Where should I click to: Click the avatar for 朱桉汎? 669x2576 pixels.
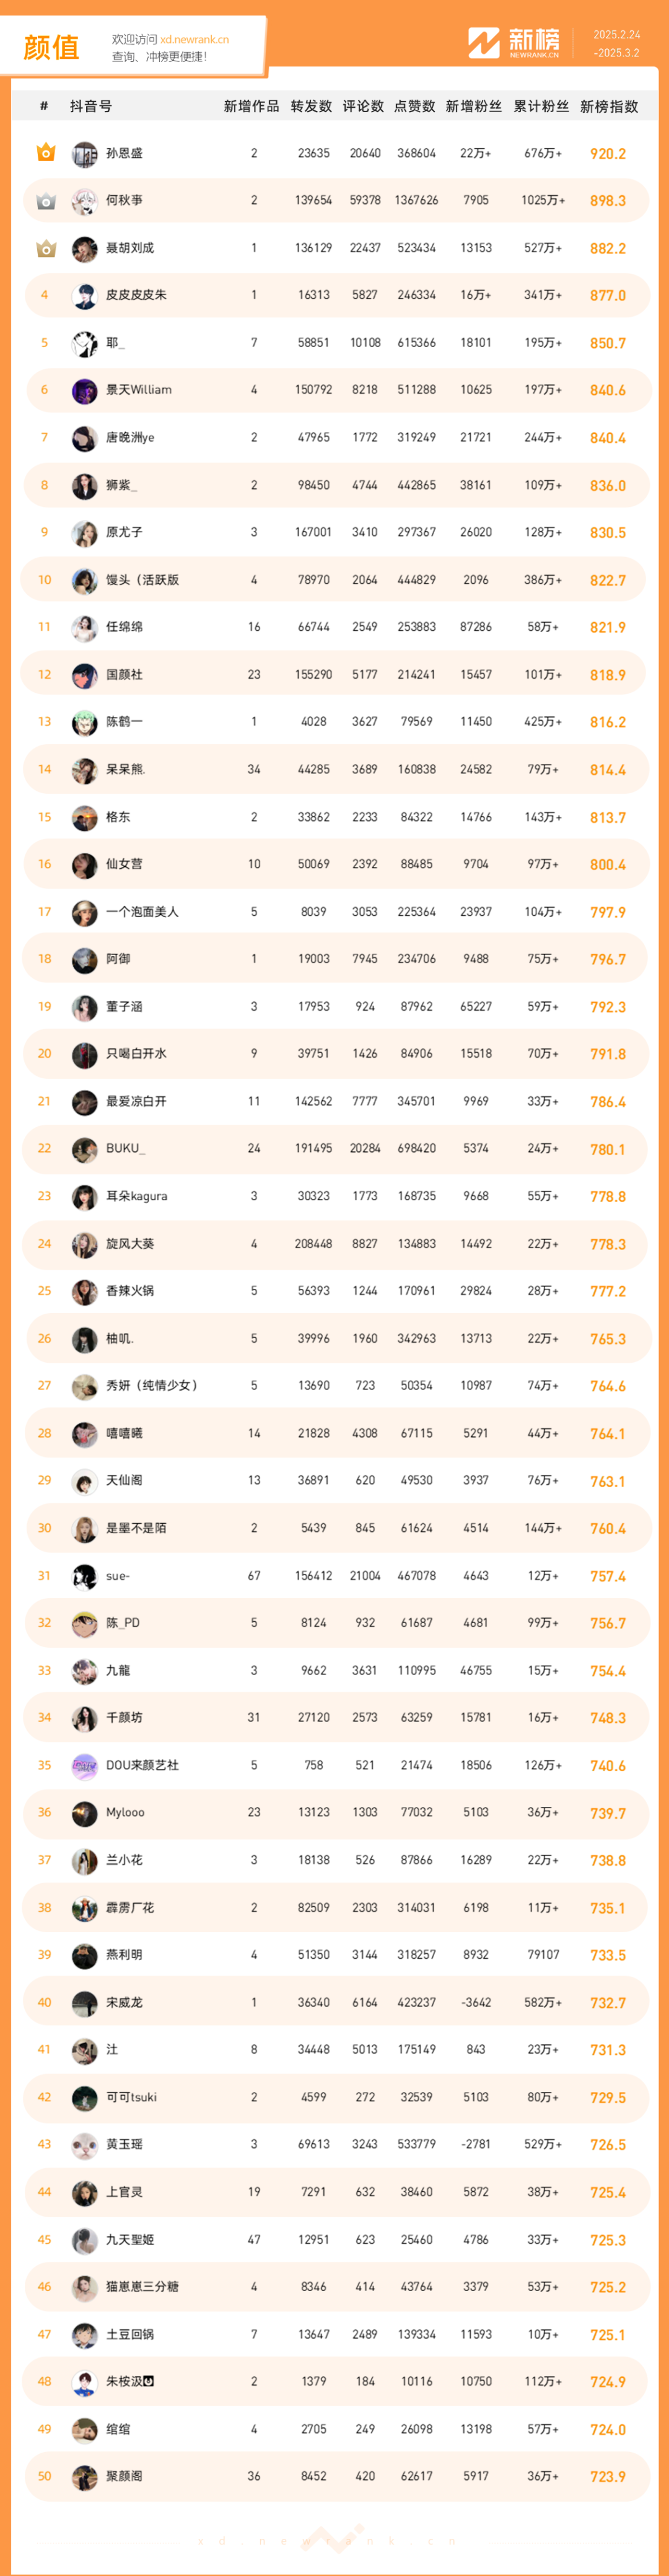pyautogui.click(x=84, y=2381)
